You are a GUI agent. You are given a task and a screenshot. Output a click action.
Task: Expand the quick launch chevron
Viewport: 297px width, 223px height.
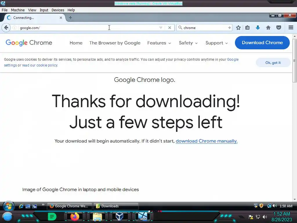point(43,205)
